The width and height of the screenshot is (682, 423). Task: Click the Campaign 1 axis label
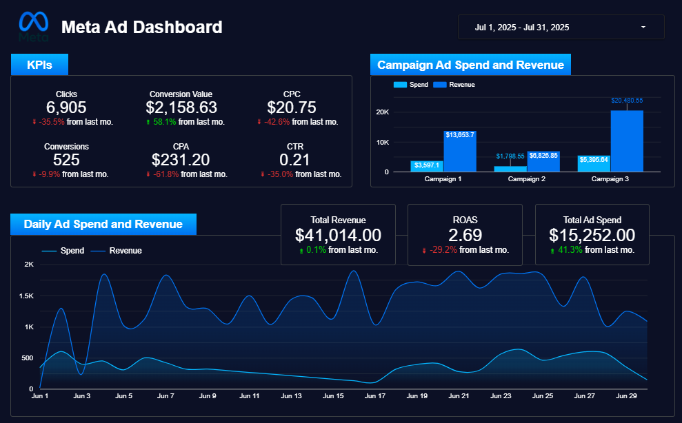[443, 178]
